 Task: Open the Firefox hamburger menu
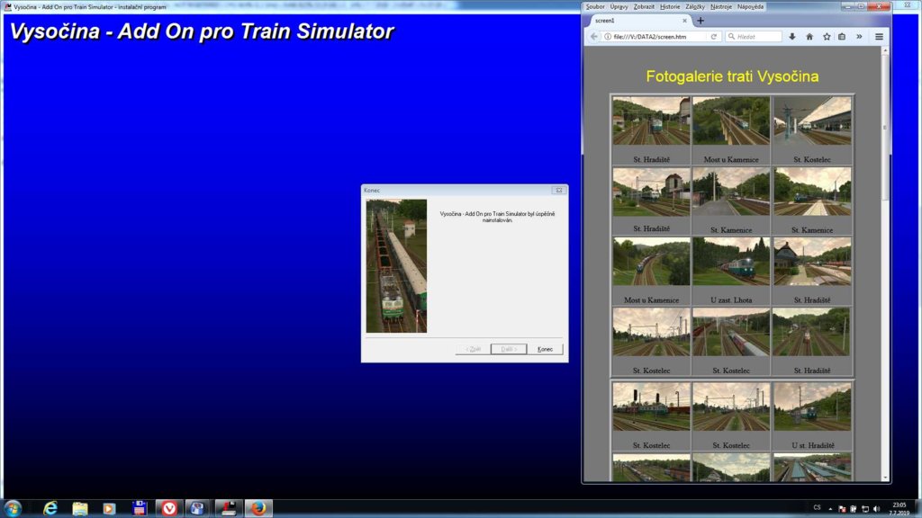pyautogui.click(x=879, y=36)
